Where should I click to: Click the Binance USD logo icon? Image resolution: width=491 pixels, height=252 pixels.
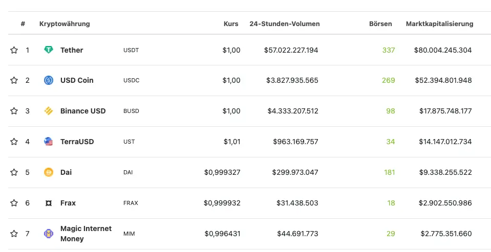coord(49,111)
